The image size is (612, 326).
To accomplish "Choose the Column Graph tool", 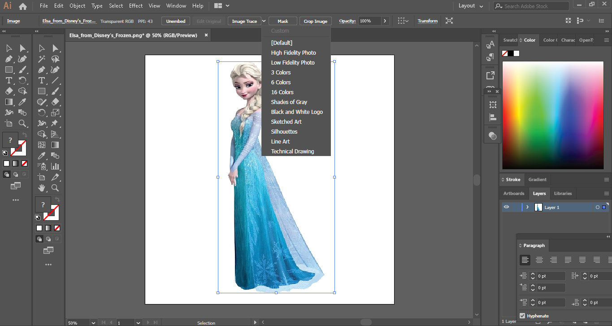I will coord(55,166).
